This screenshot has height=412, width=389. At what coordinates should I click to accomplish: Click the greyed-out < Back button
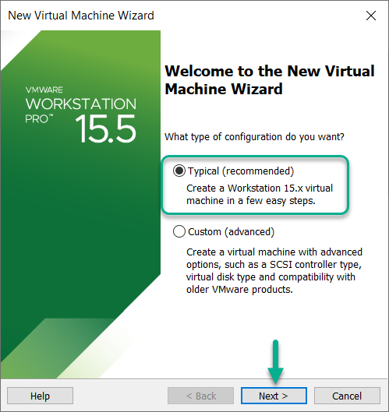[x=200, y=396]
